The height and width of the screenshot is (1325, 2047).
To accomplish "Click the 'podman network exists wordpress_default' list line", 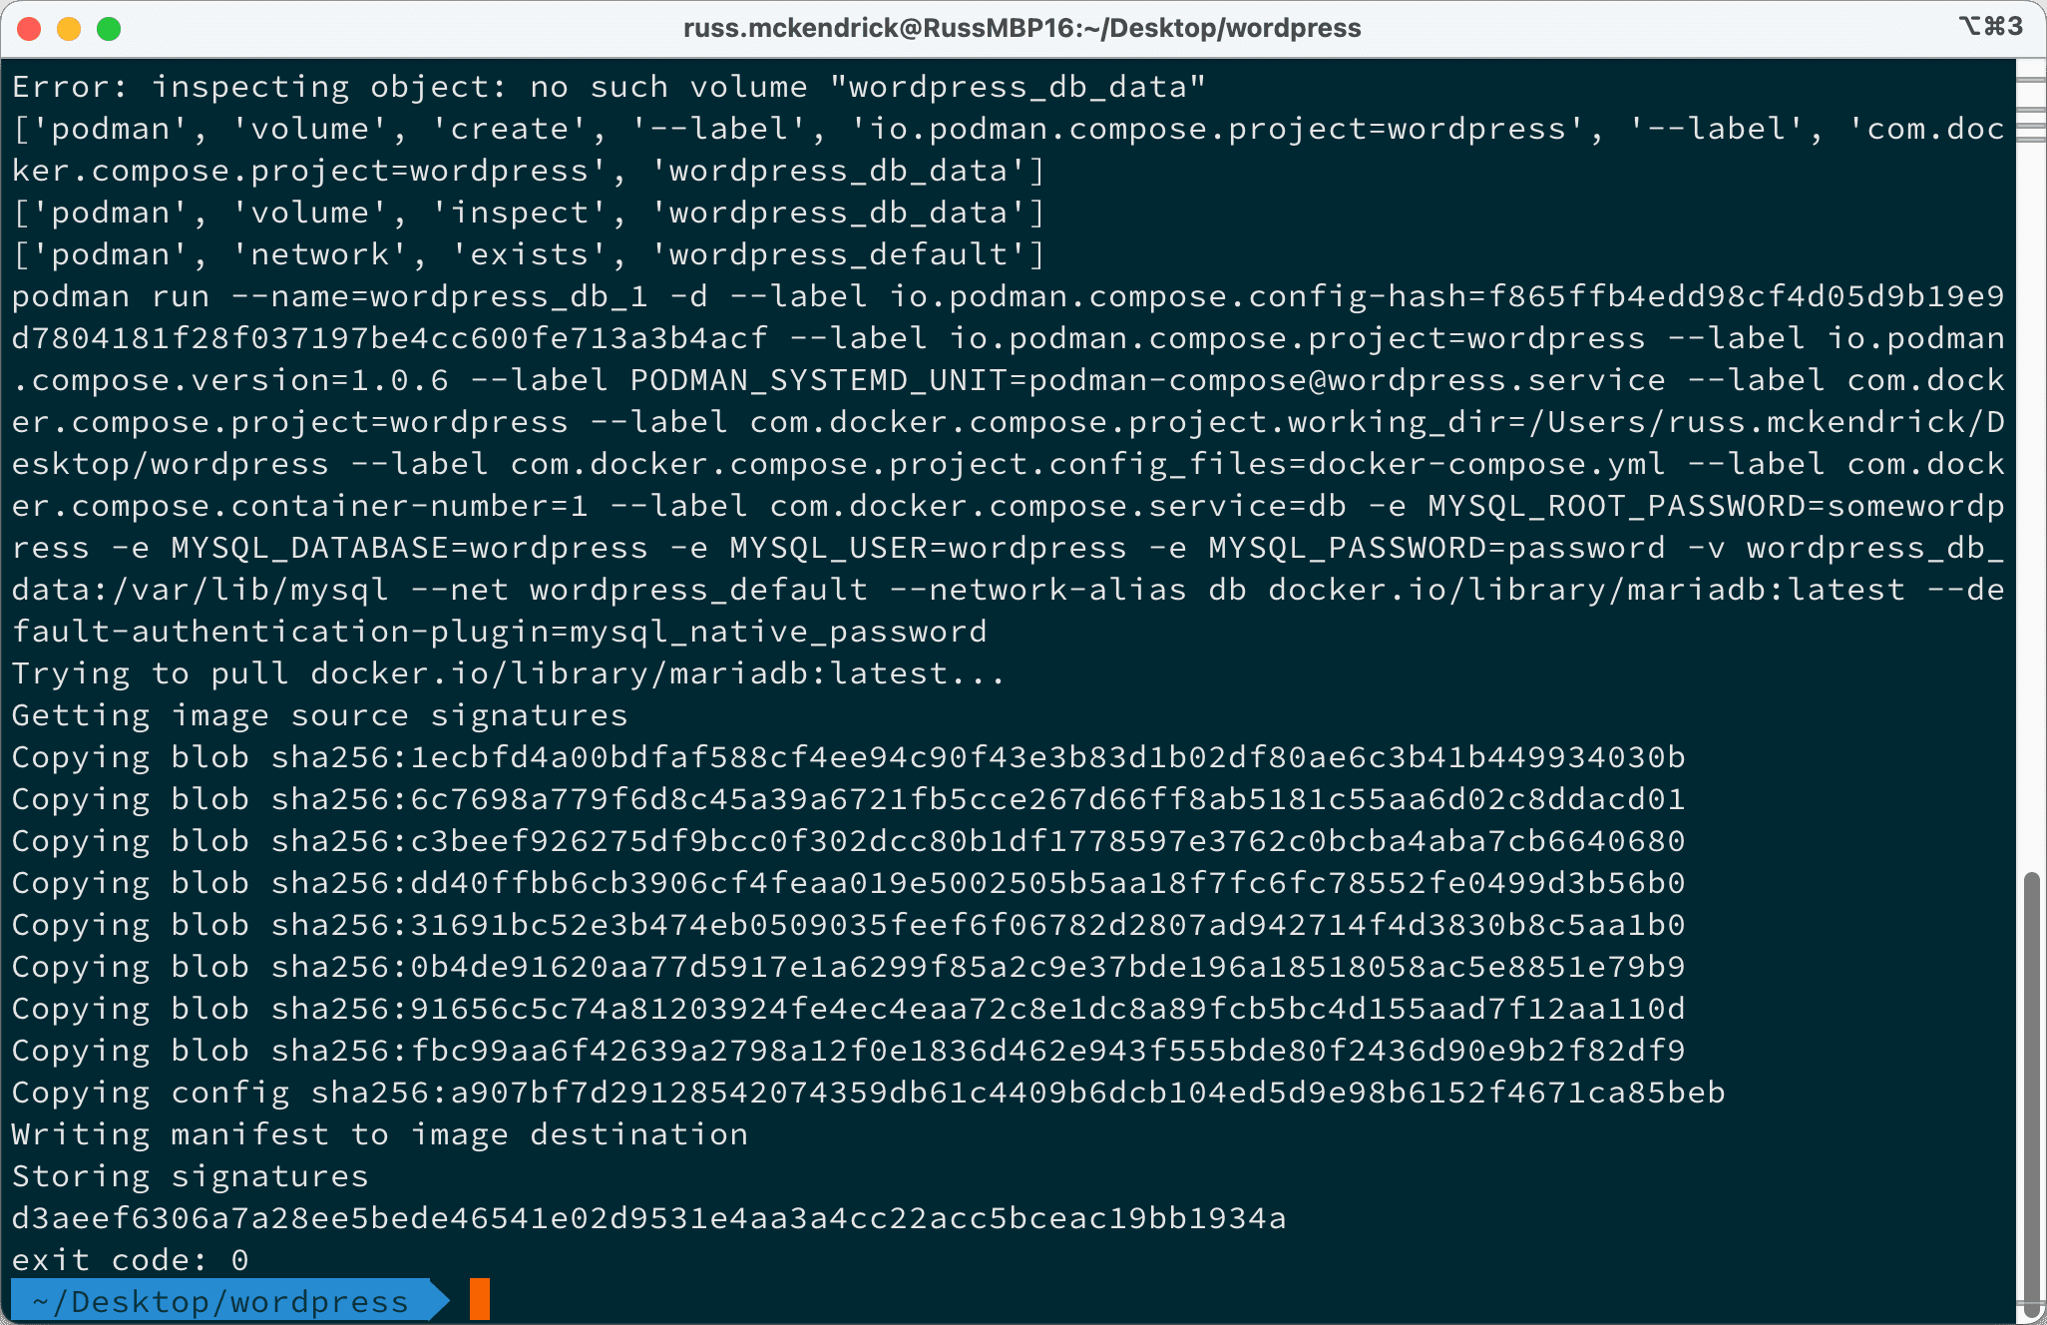I will pyautogui.click(x=529, y=253).
